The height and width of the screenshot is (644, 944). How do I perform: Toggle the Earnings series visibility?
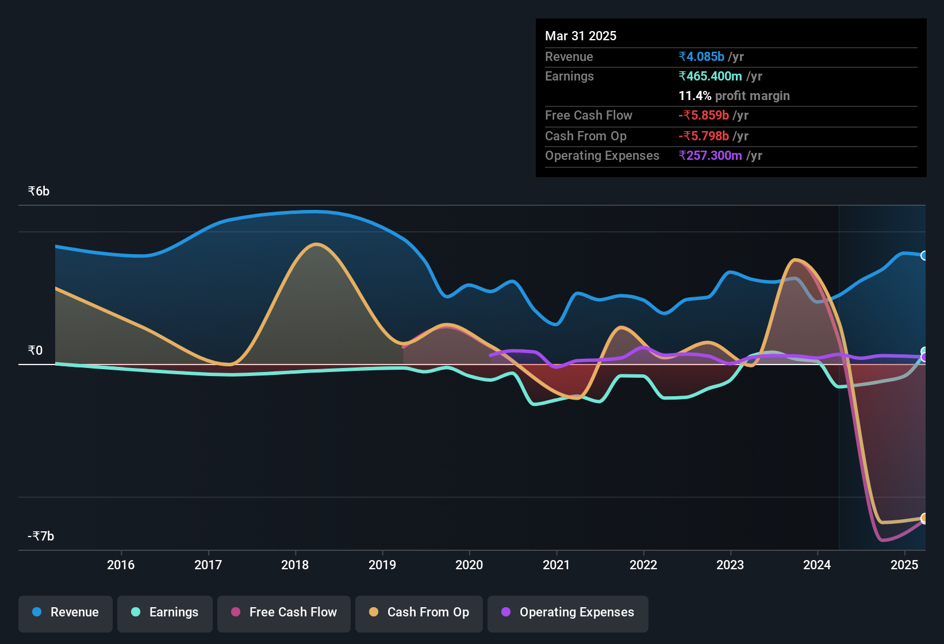pos(165,612)
